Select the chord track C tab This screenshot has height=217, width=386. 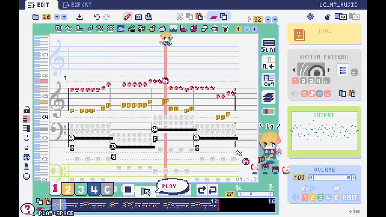[x=107, y=189]
